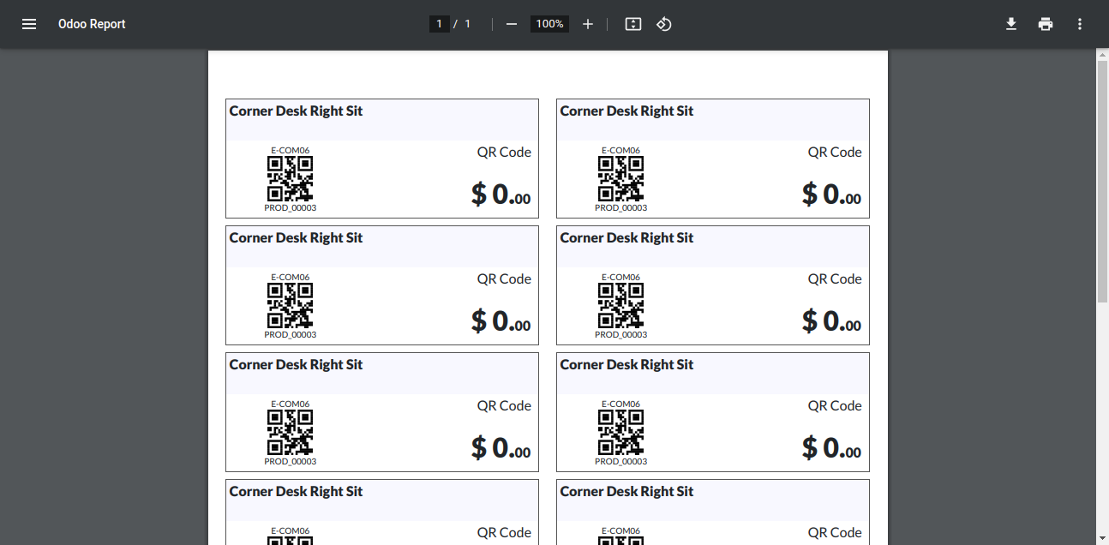Click the vertical scrollbar thumb
The image size is (1109, 545).
point(1103,181)
